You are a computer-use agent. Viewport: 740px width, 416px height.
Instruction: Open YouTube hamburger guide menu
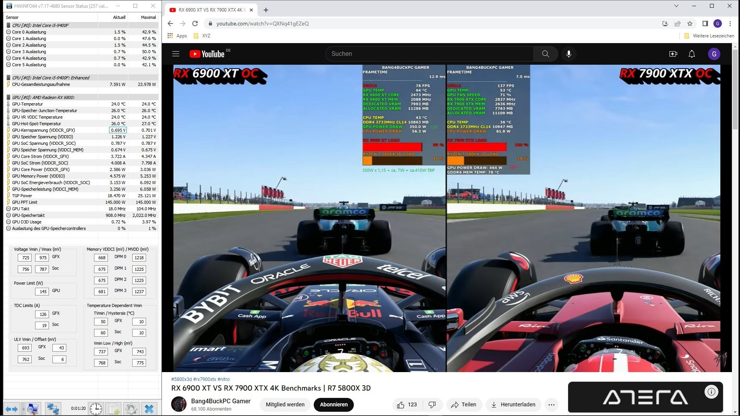[176, 54]
